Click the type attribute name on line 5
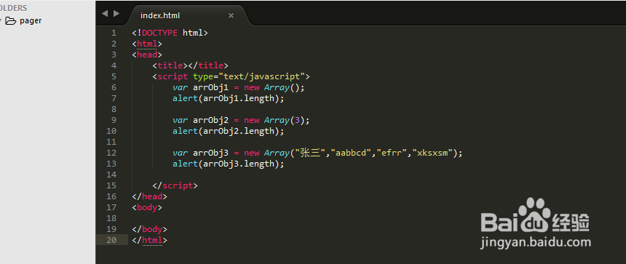 coord(203,76)
